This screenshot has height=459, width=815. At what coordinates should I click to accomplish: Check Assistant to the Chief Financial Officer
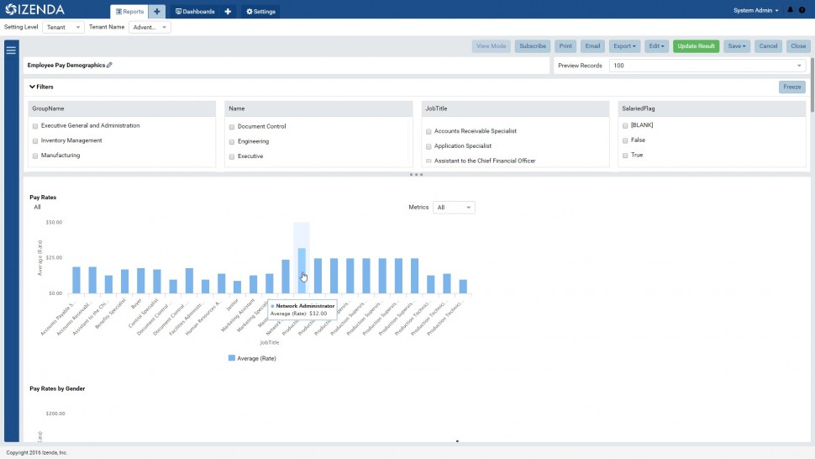[x=429, y=161]
